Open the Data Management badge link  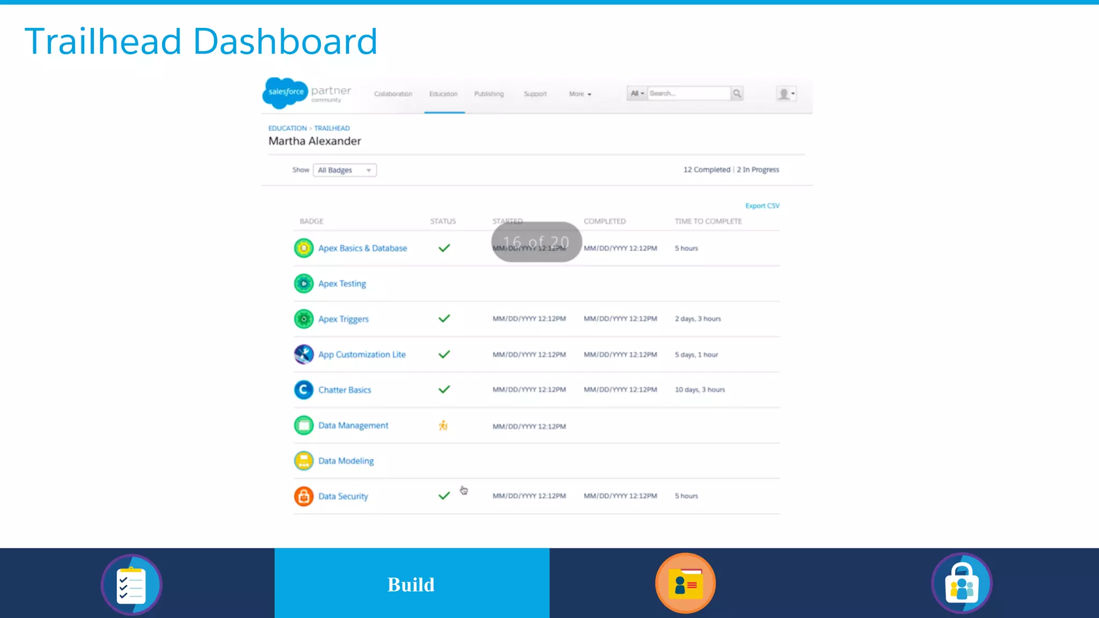[x=353, y=425]
